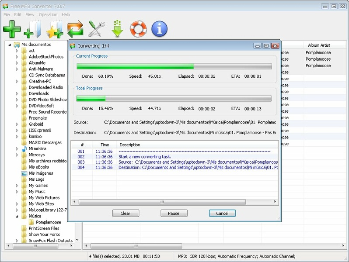
Task: Click the Current Progress bar
Action: click(x=174, y=66)
